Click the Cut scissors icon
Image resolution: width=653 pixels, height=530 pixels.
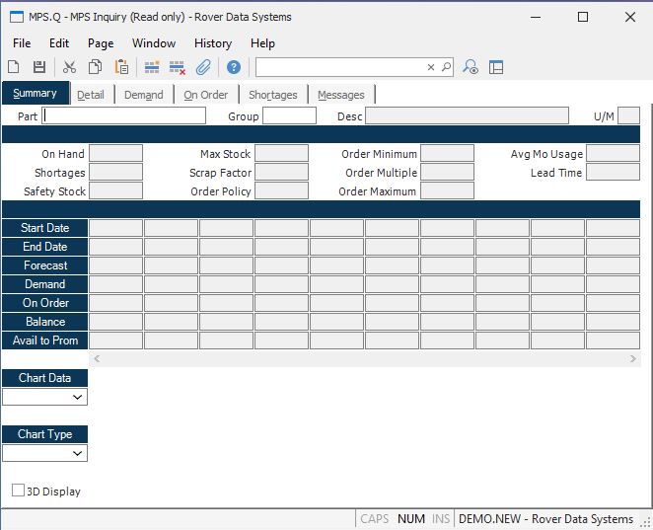tap(69, 67)
